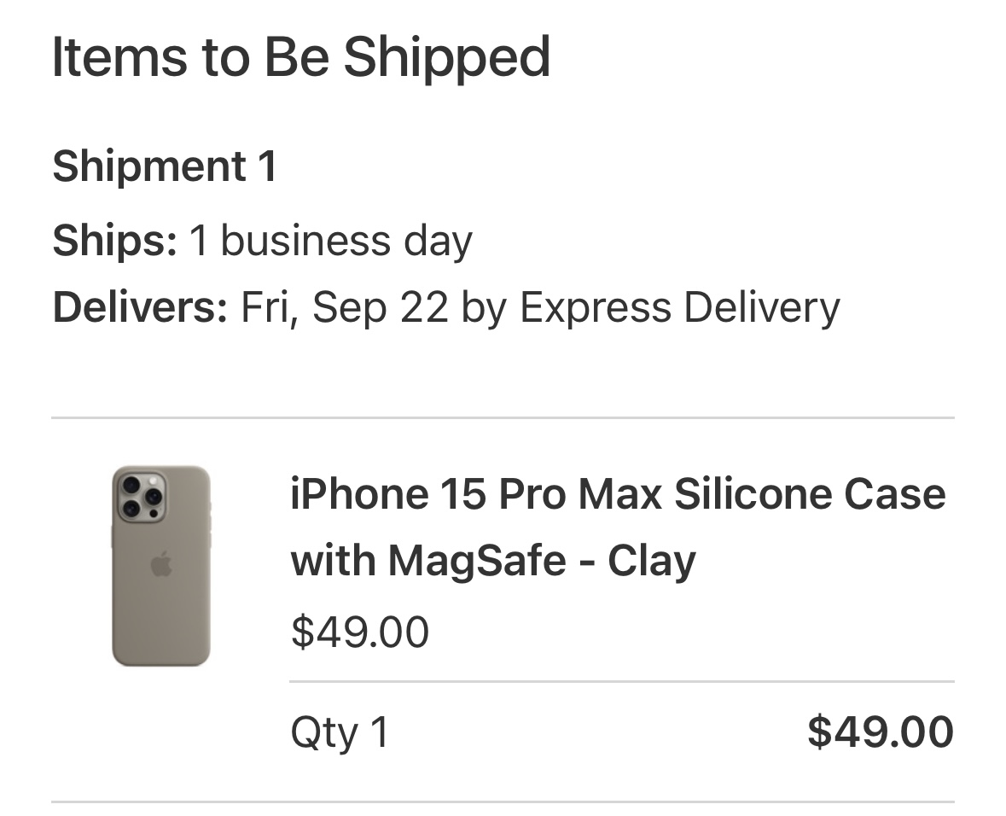Click the bottom divider below the quantity row

tap(503, 802)
